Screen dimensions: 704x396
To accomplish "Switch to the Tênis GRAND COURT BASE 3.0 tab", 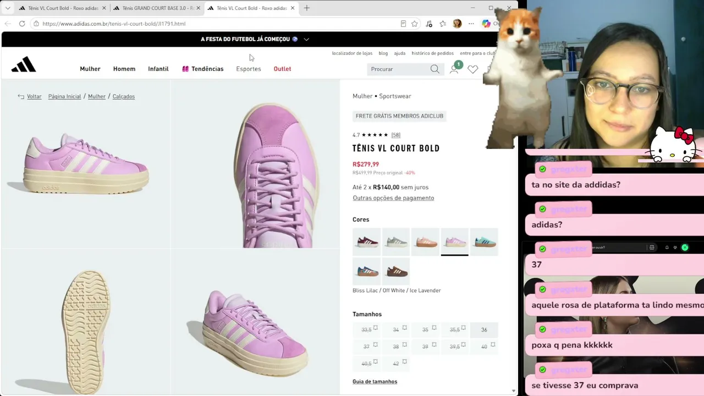I will [x=157, y=8].
